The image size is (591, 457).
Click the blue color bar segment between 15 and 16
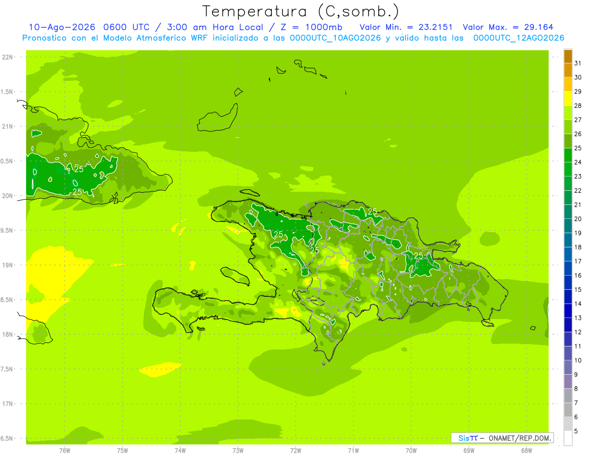568,282
